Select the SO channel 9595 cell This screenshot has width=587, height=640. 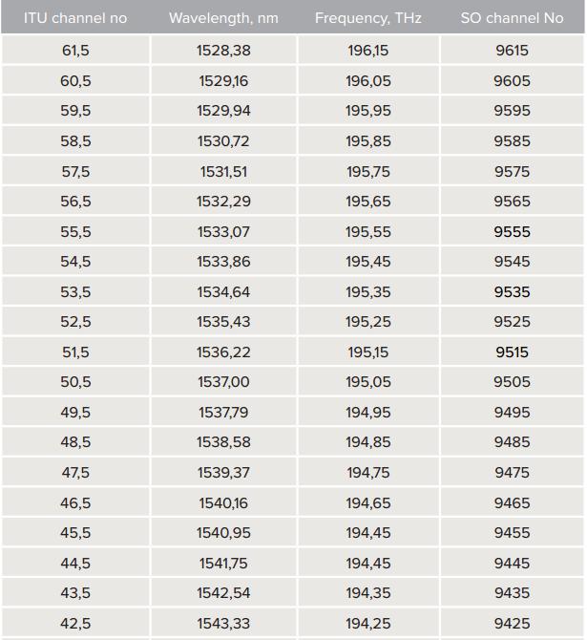[x=512, y=111]
